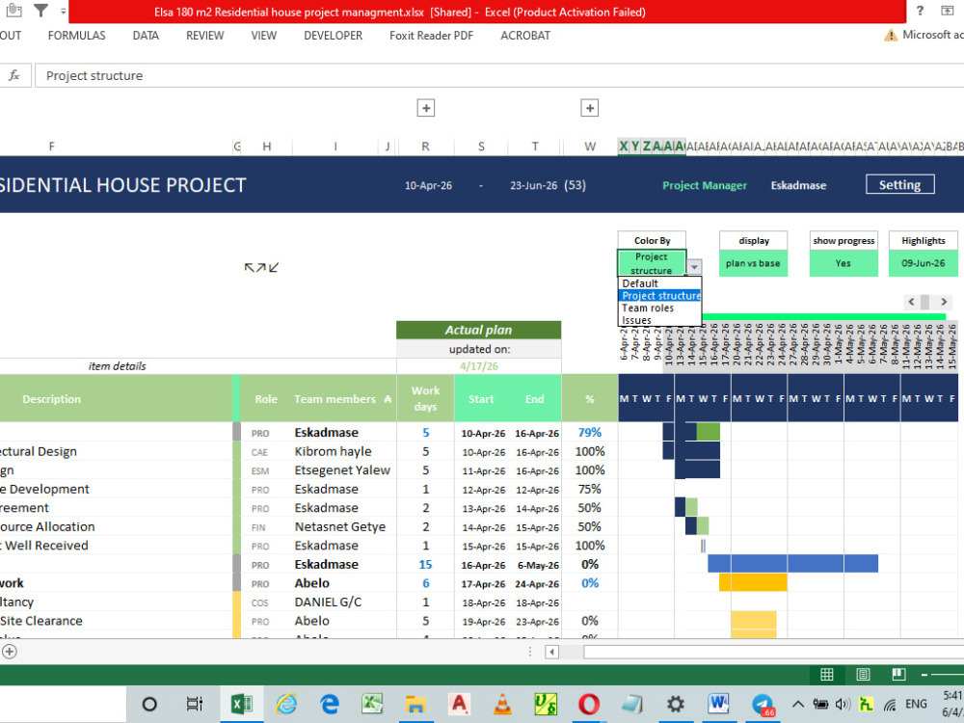964x723 pixels.
Task: Open Microsoft Access from the taskbar
Action: point(459,704)
